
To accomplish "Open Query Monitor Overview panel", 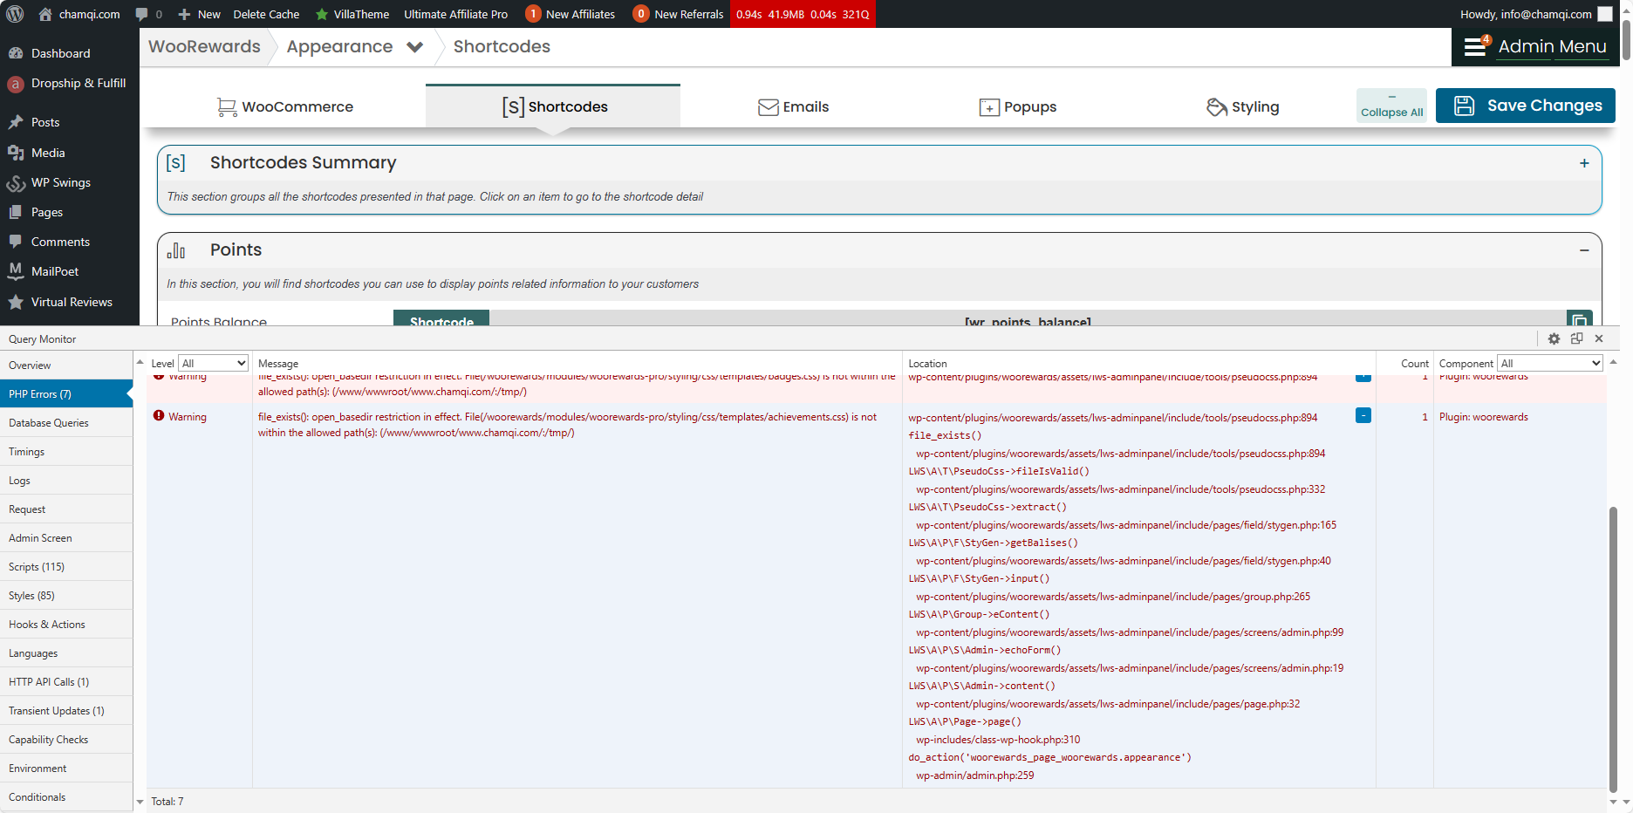I will [x=66, y=366].
